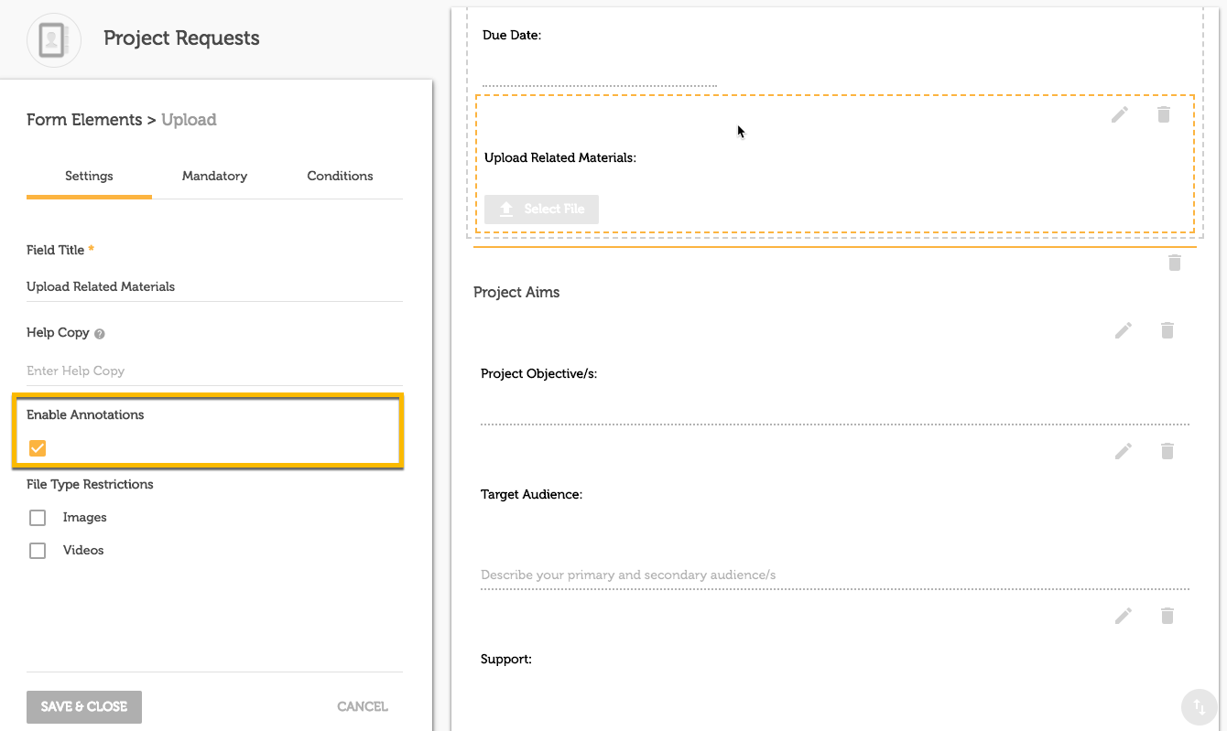Click the Project Requests title
This screenshot has width=1227, height=731.
[181, 38]
